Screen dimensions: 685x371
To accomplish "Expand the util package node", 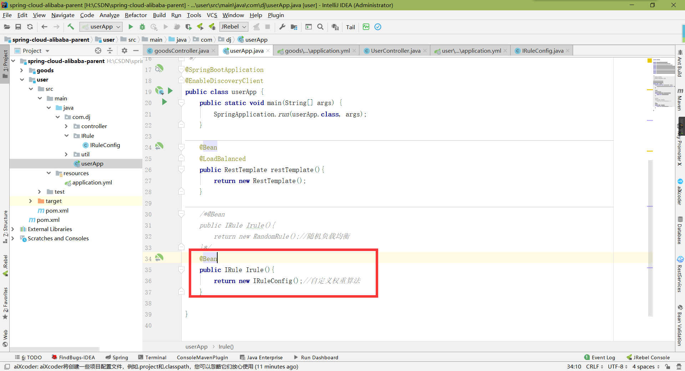I will [x=66, y=154].
